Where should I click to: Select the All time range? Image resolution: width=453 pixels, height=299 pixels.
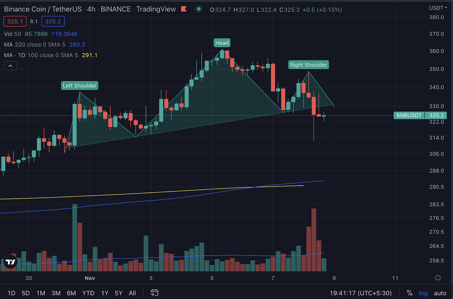[132, 293]
